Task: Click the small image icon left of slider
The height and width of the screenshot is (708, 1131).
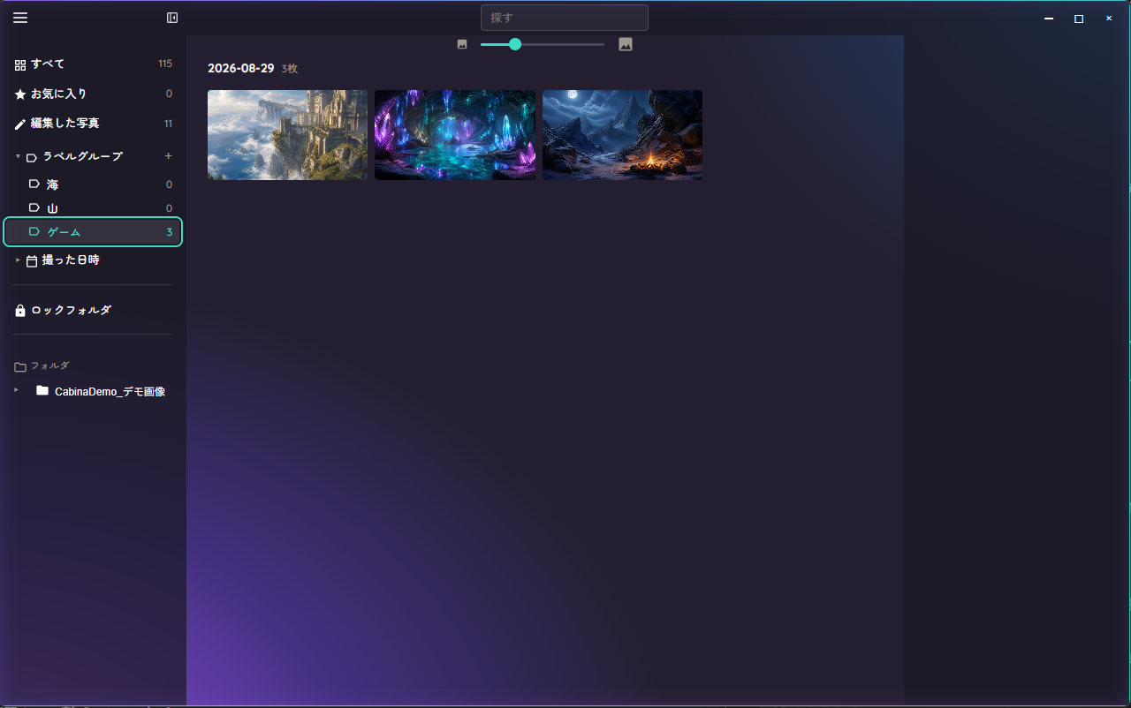Action: pos(462,44)
